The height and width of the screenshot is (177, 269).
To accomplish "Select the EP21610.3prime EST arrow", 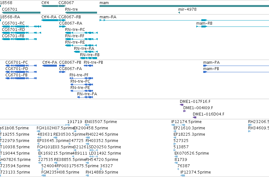I will tap(175, 131).
